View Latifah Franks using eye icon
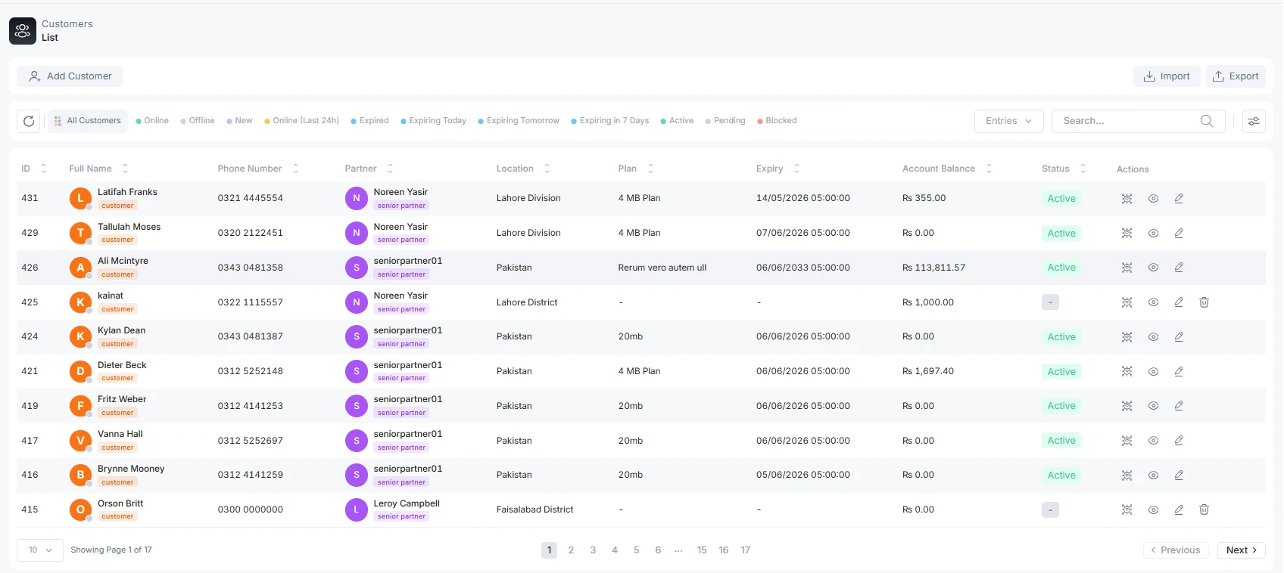 (x=1153, y=199)
